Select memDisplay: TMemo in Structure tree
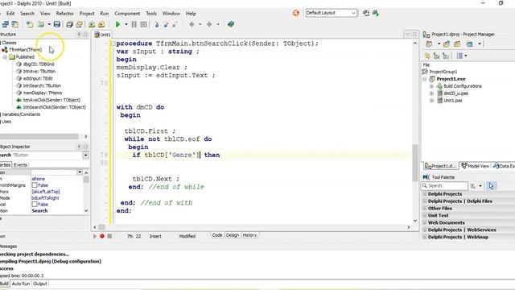Viewport: 515px width, 290px height. 43,93
